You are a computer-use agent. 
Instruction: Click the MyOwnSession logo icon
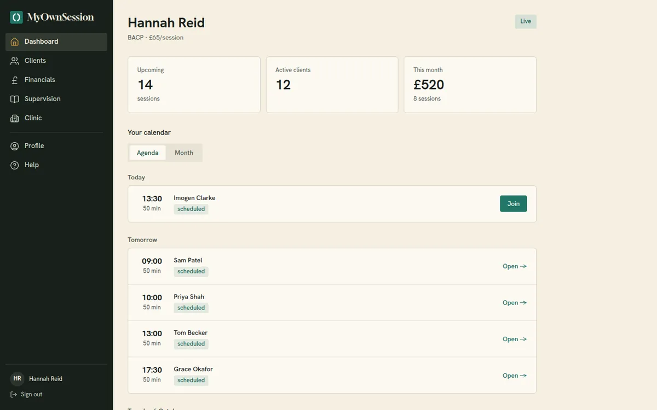(x=16, y=17)
